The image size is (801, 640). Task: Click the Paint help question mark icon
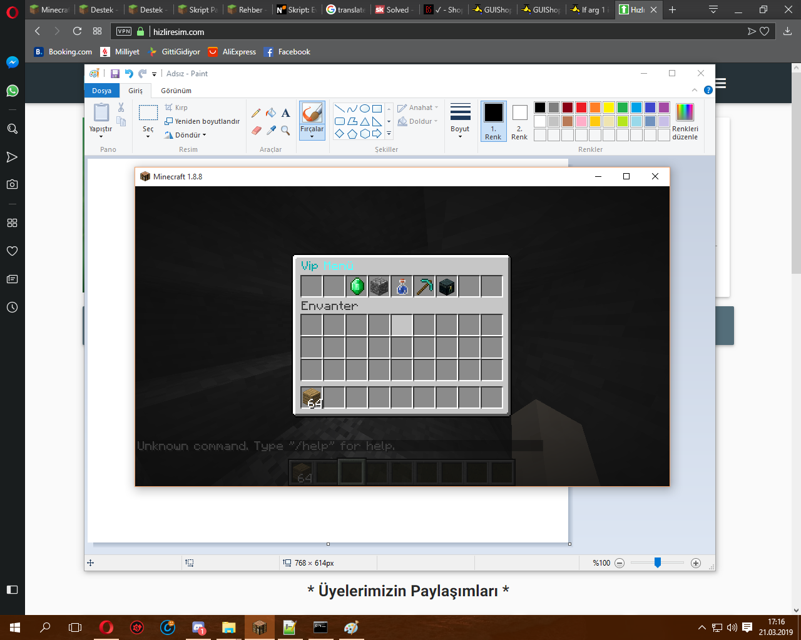[x=708, y=90]
